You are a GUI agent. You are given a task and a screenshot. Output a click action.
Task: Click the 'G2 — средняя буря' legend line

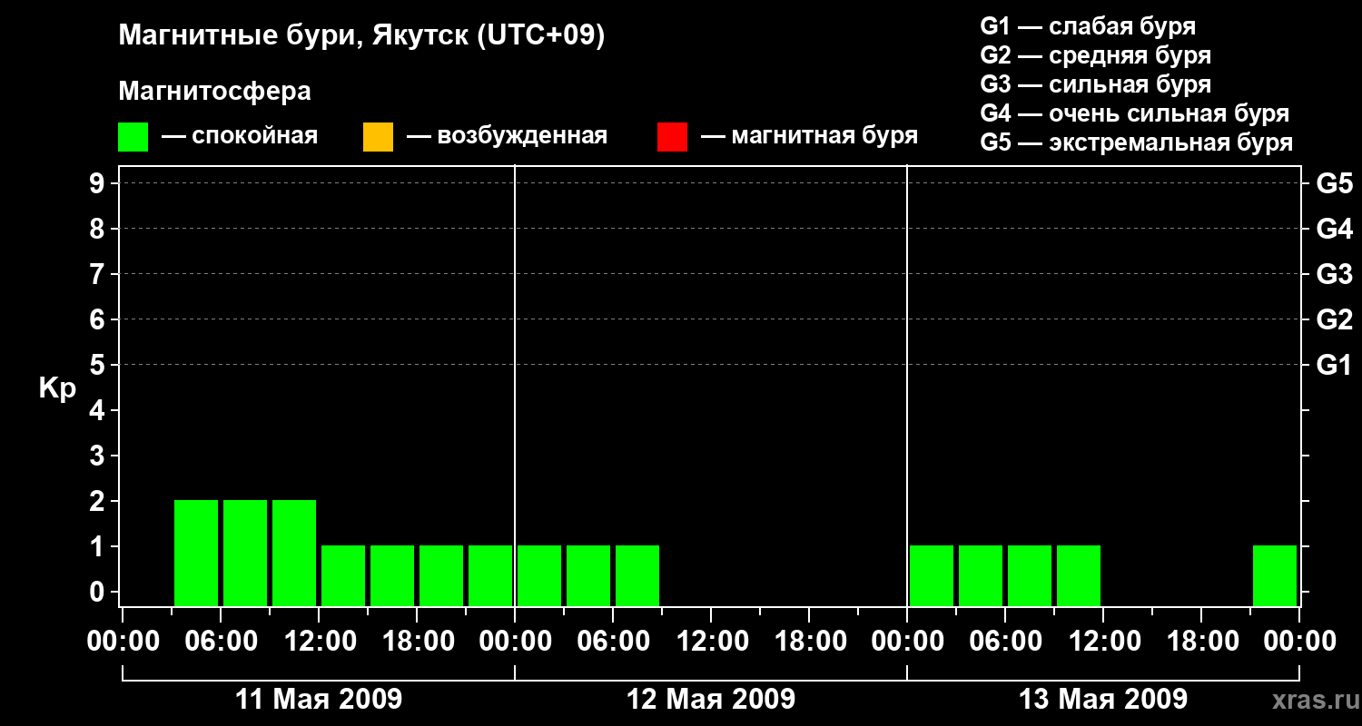pyautogui.click(x=1095, y=55)
